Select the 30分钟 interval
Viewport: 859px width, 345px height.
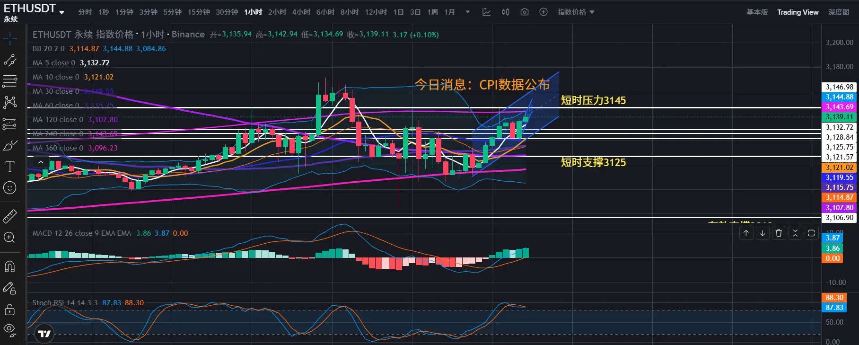tap(227, 12)
